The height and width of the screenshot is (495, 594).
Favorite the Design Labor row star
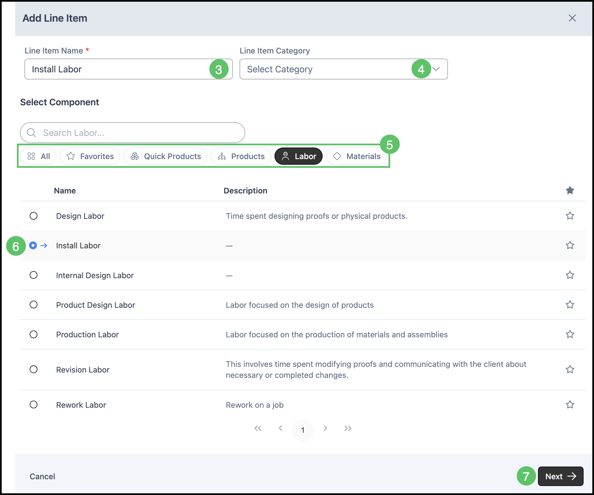[x=570, y=216]
